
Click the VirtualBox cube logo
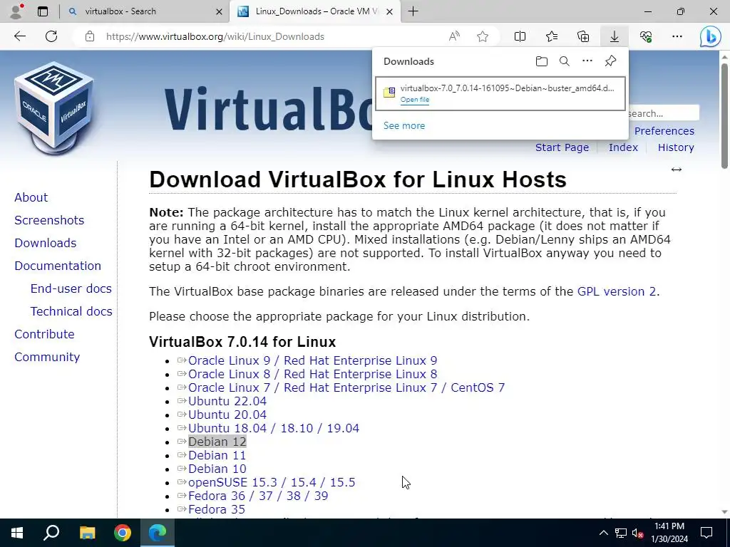[53, 108]
